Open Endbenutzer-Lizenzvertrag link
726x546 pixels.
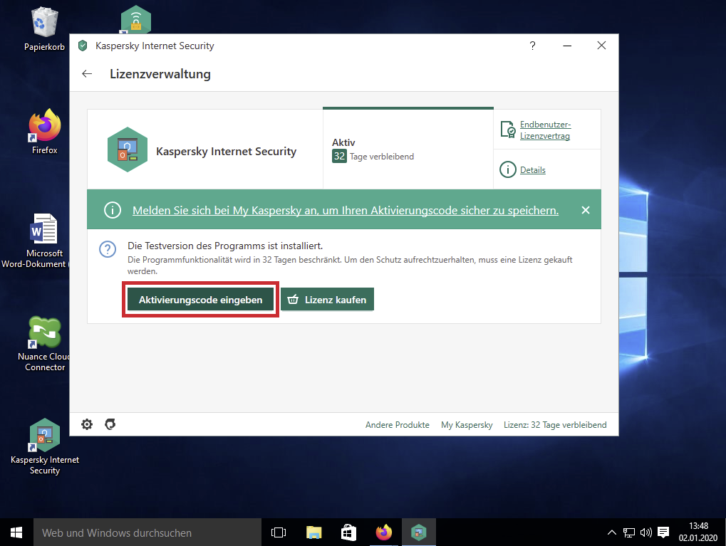(x=546, y=130)
